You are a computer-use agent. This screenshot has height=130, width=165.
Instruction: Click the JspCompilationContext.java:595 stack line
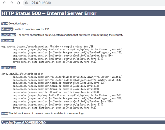(67, 95)
